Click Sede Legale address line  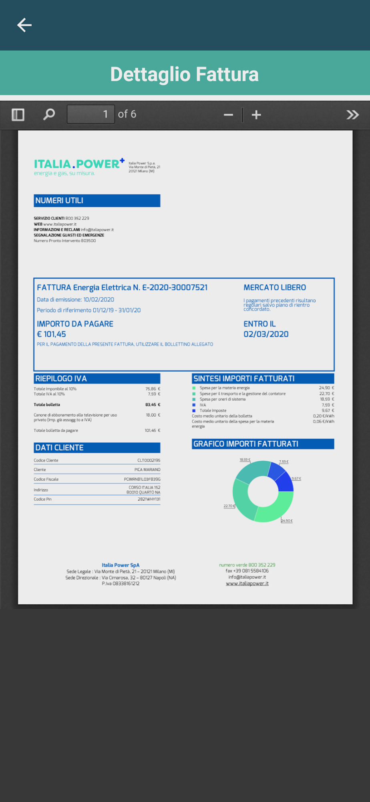121,571
